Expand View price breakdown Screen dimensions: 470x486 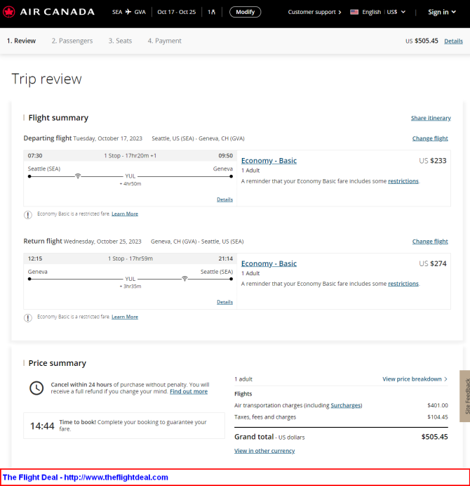(415, 379)
